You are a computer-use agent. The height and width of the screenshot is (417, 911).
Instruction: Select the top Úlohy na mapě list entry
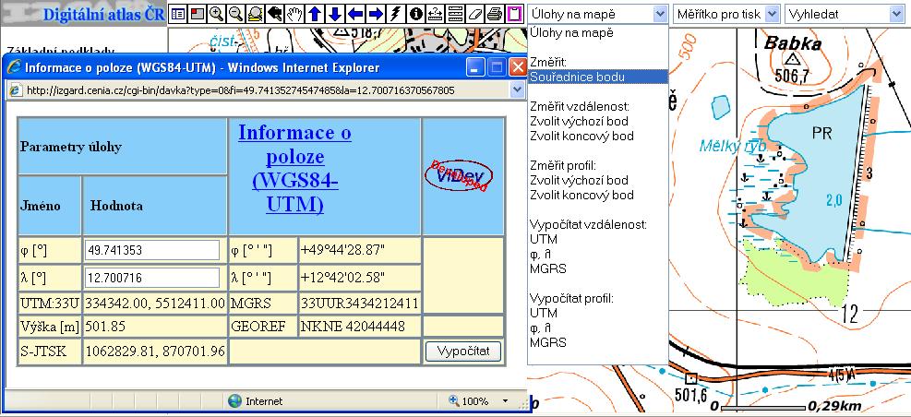pyautogui.click(x=571, y=32)
